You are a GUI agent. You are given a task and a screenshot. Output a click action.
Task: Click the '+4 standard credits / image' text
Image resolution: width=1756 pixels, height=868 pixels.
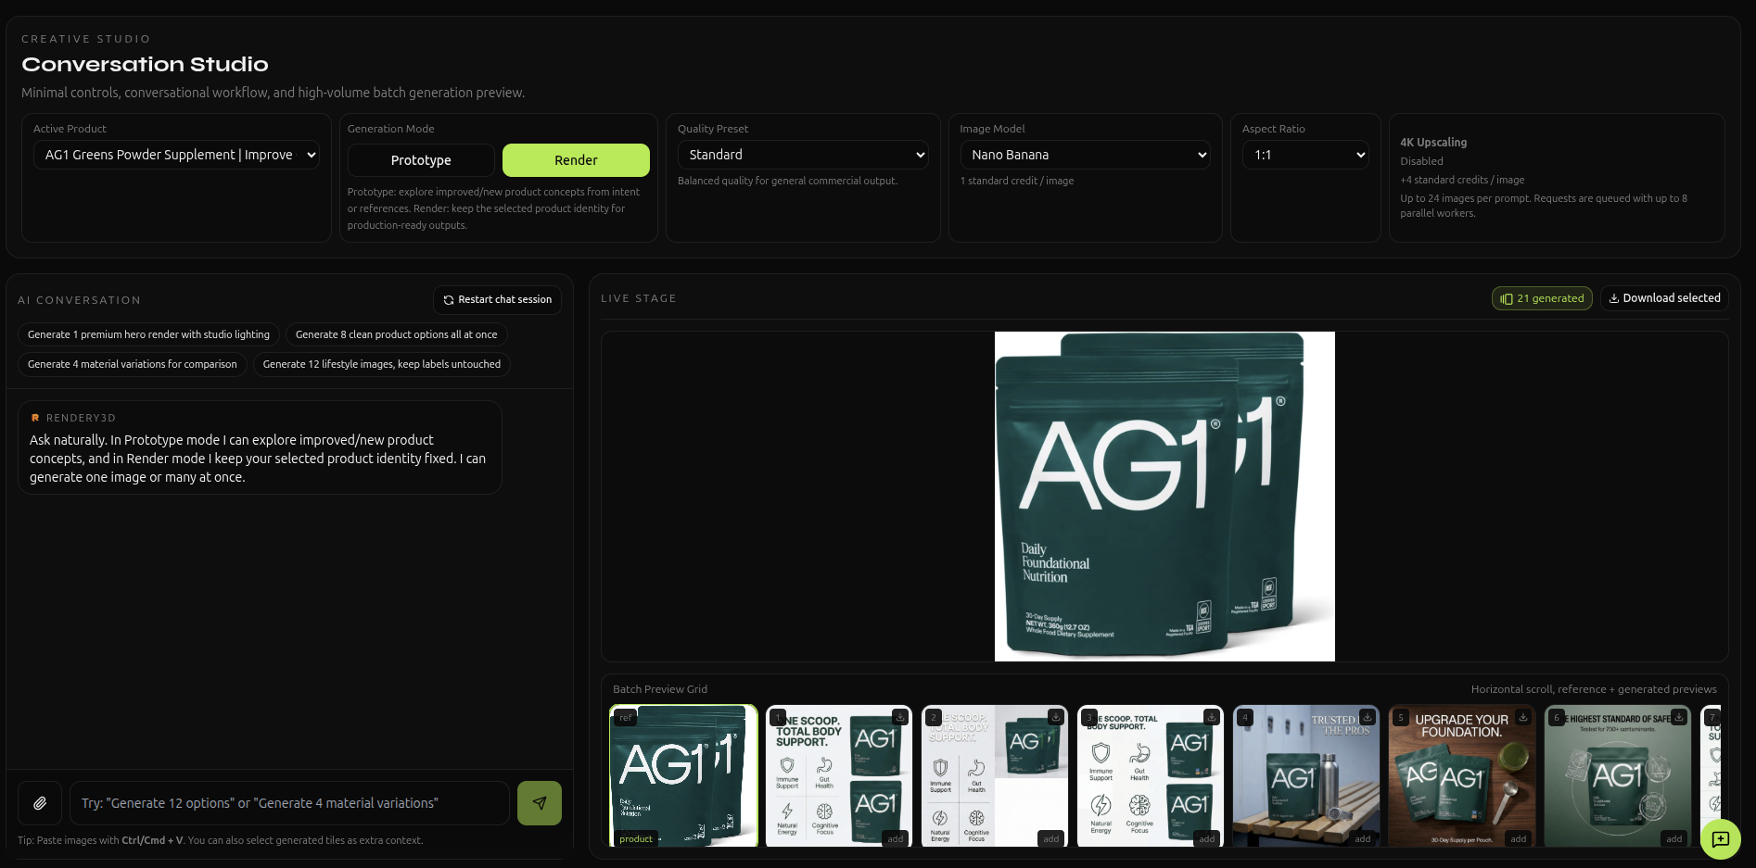click(x=1462, y=180)
